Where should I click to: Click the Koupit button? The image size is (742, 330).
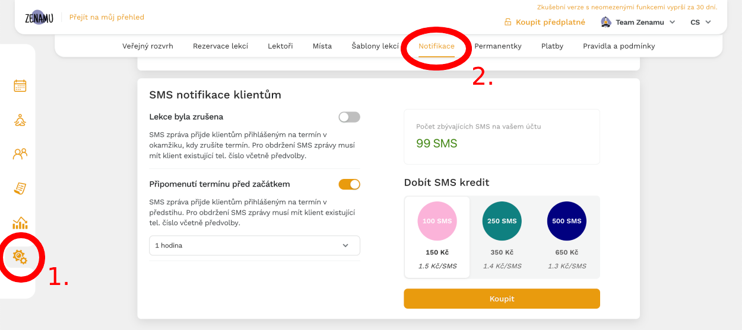(x=502, y=299)
